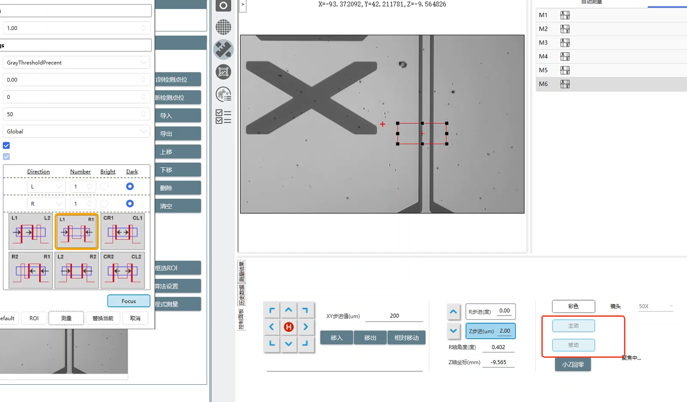The image size is (687, 402).
Task: Select Bright radio for R direction row
Action: (105, 204)
